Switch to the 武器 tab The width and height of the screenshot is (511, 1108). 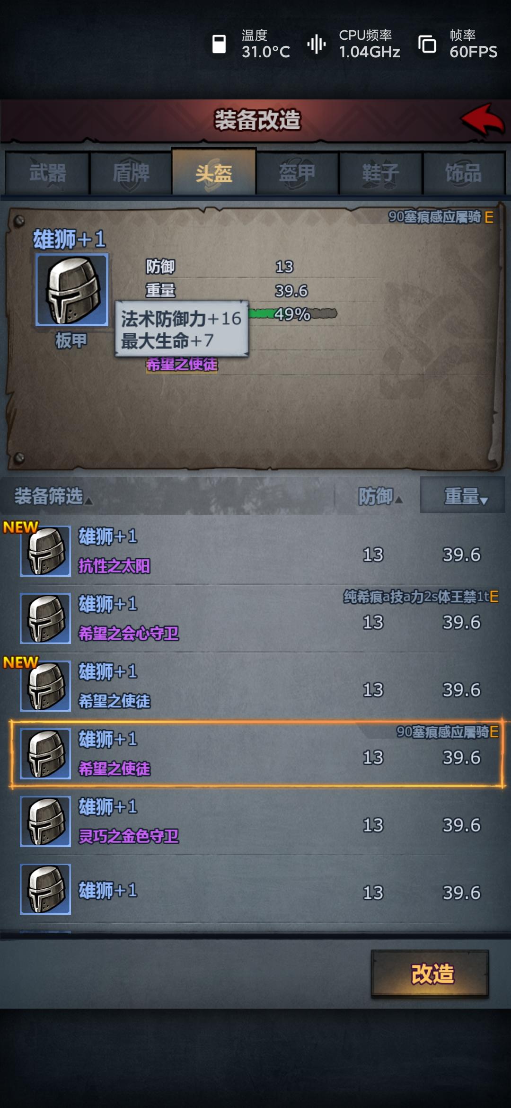click(47, 173)
